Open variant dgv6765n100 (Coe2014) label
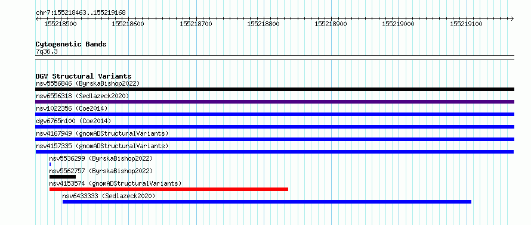 [73, 121]
